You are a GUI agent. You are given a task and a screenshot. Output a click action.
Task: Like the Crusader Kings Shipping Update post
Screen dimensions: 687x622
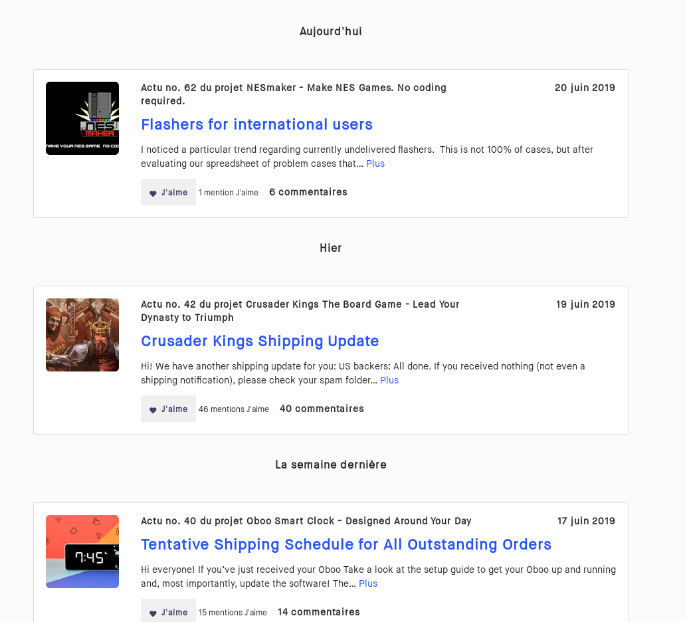click(x=168, y=409)
